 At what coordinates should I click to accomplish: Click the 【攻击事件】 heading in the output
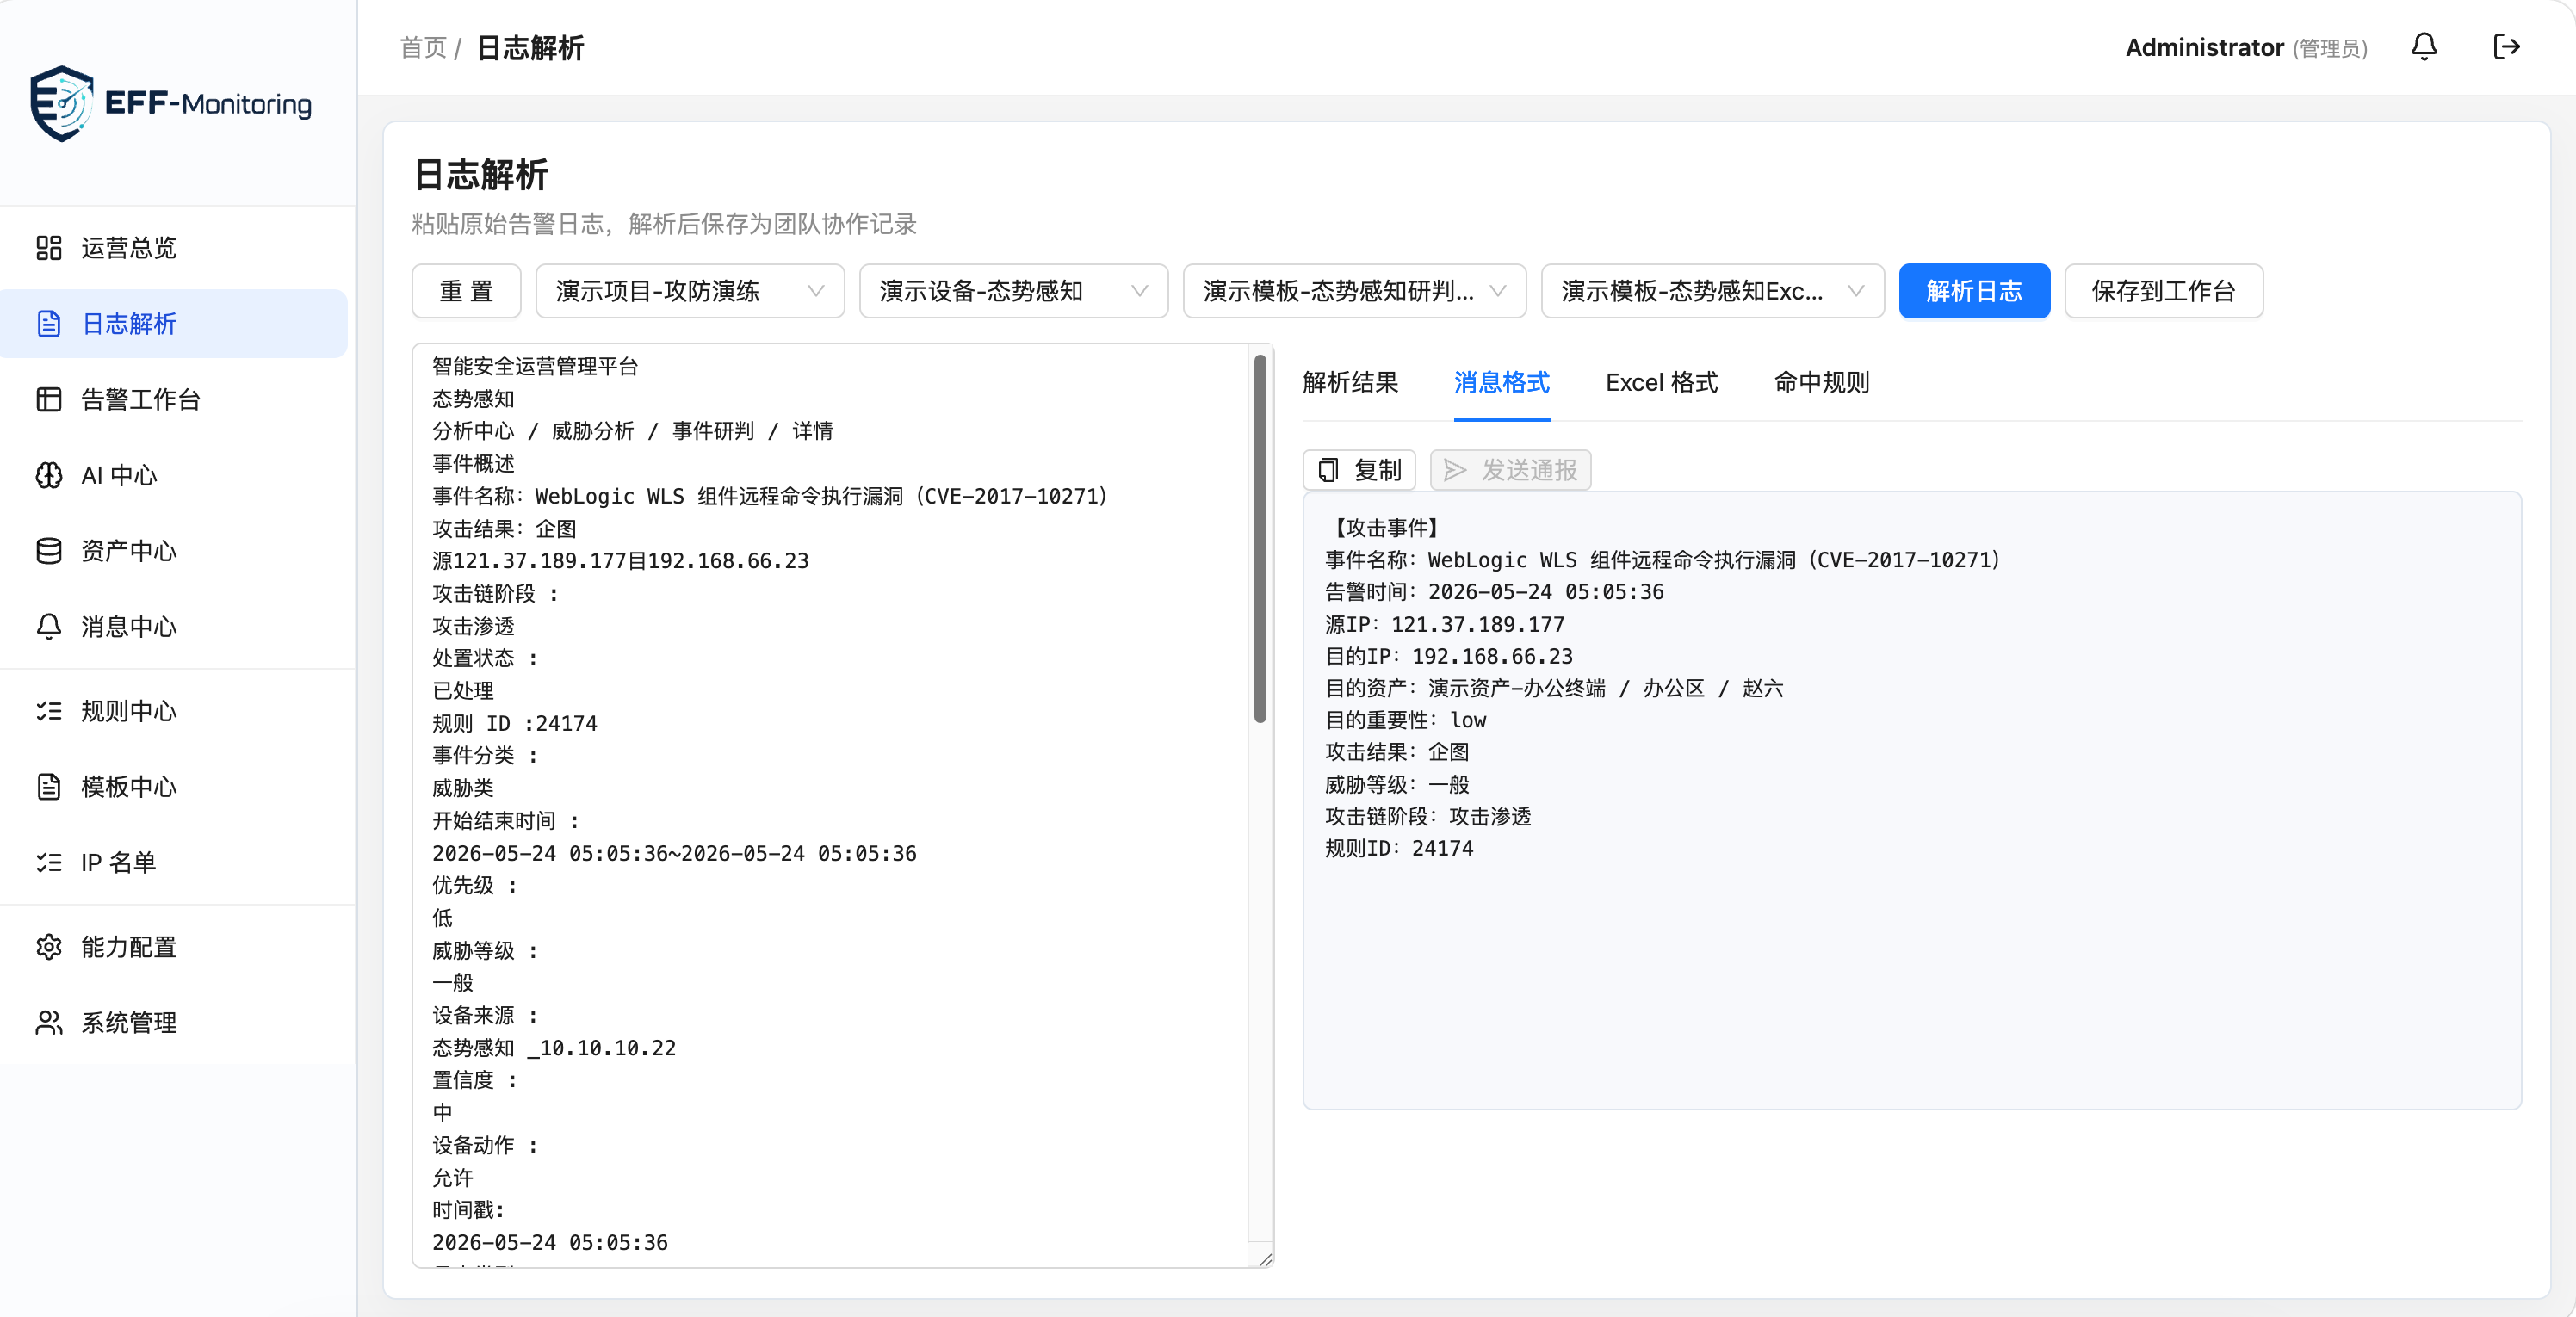1386,527
